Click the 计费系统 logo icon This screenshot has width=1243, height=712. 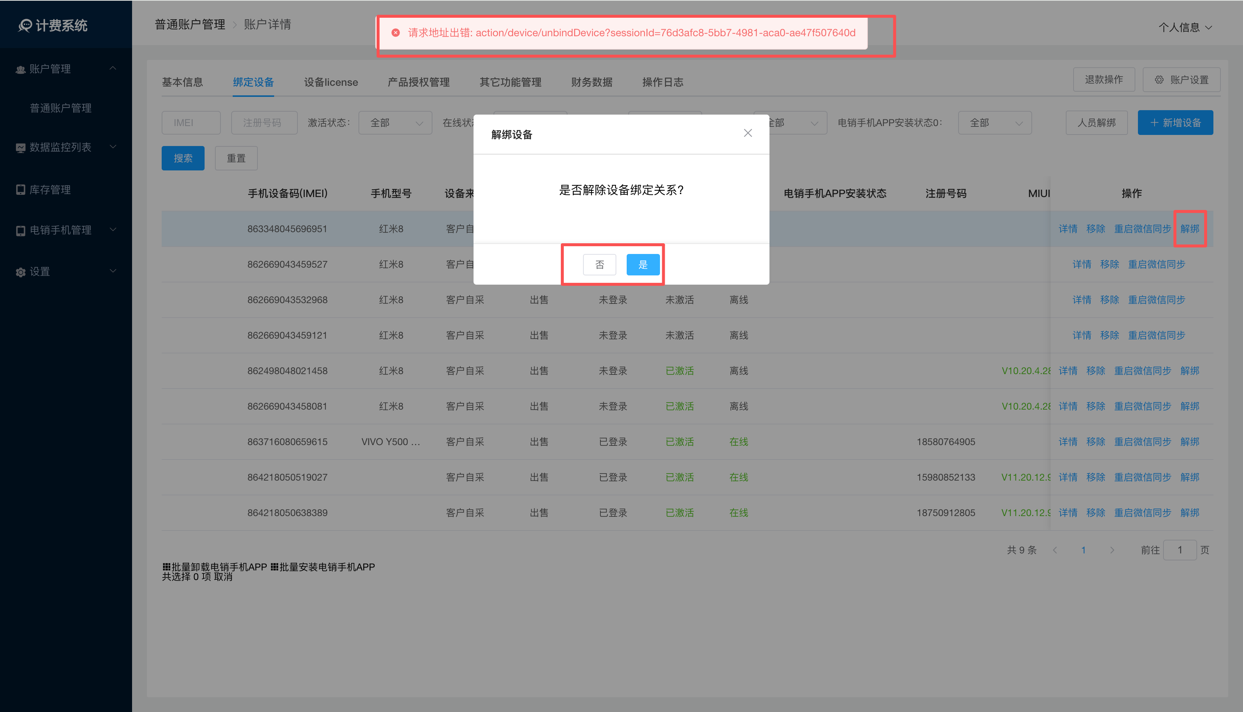(24, 26)
